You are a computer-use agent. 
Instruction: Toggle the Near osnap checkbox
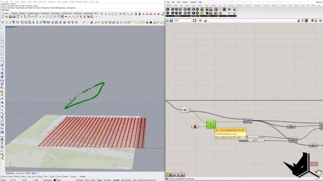click(x=8, y=176)
